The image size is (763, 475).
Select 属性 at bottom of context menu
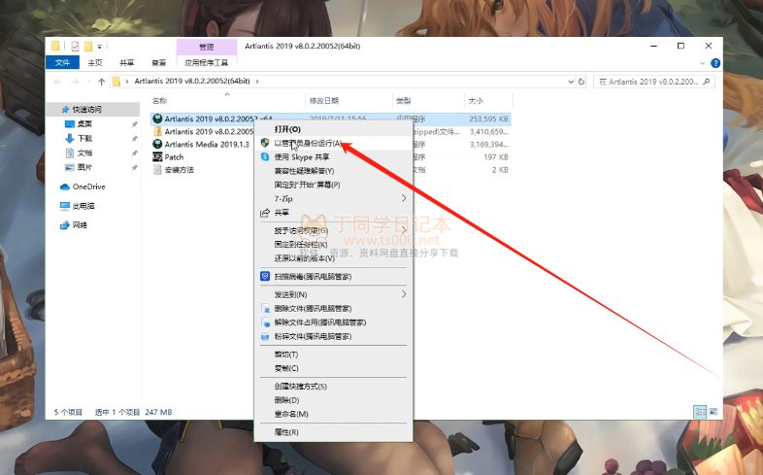285,431
